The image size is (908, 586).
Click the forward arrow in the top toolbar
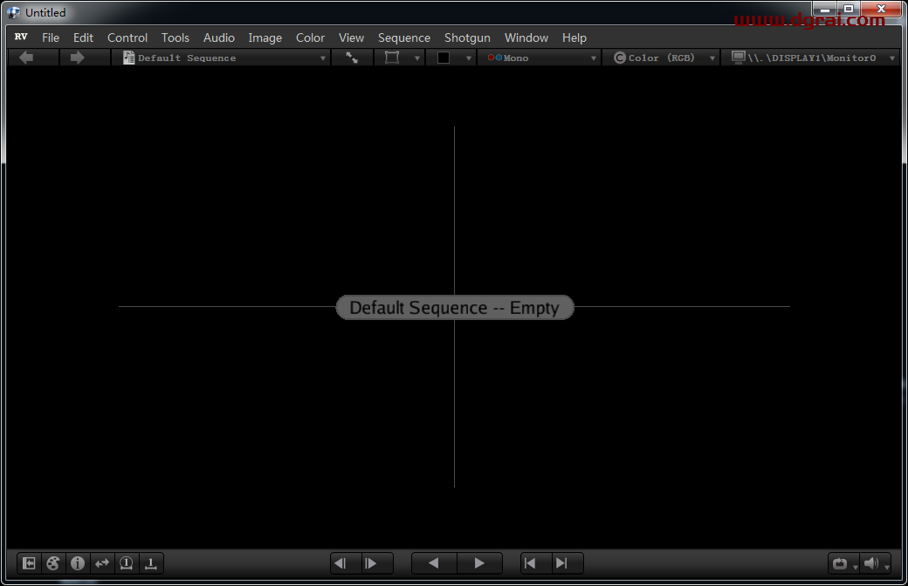click(78, 58)
